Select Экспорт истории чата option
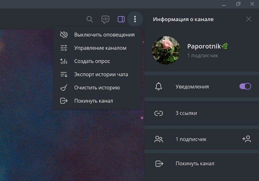This screenshot has width=259, height=181. 98,74
